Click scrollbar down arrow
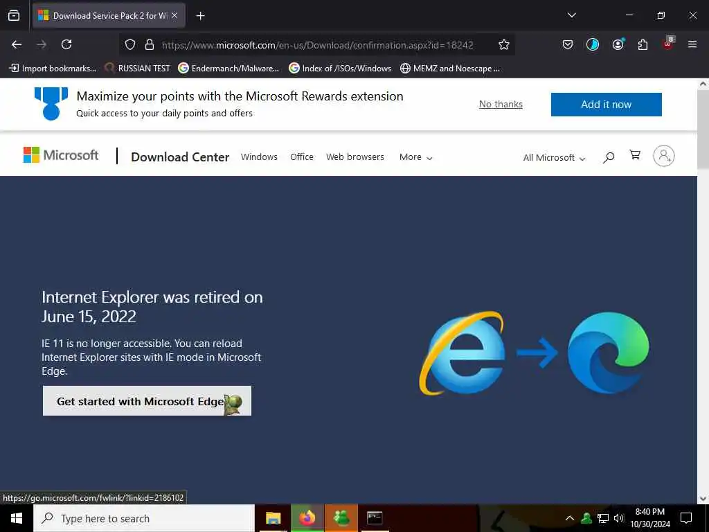 point(703,499)
